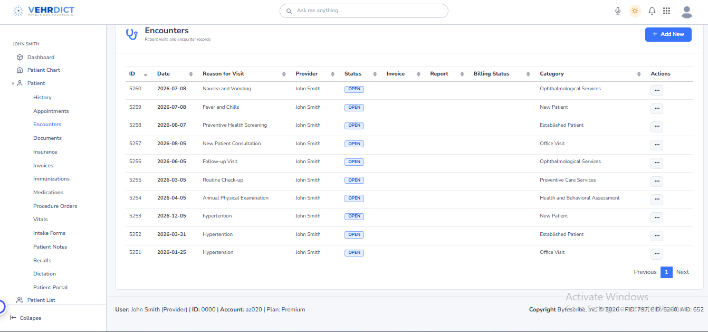
Task: Click the Patient List people icon
Action: point(20,300)
